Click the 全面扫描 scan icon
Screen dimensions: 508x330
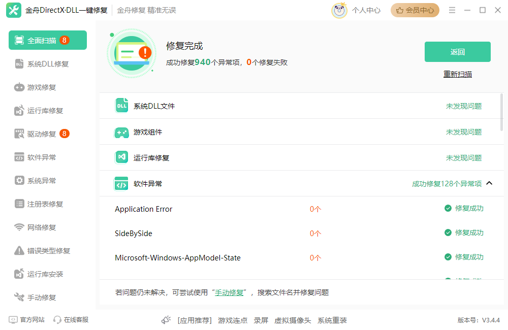point(19,40)
